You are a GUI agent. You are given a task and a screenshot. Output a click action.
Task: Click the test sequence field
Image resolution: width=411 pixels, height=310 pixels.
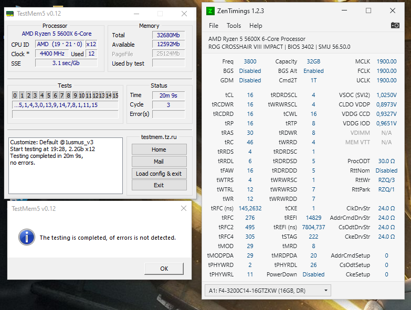pos(65,105)
